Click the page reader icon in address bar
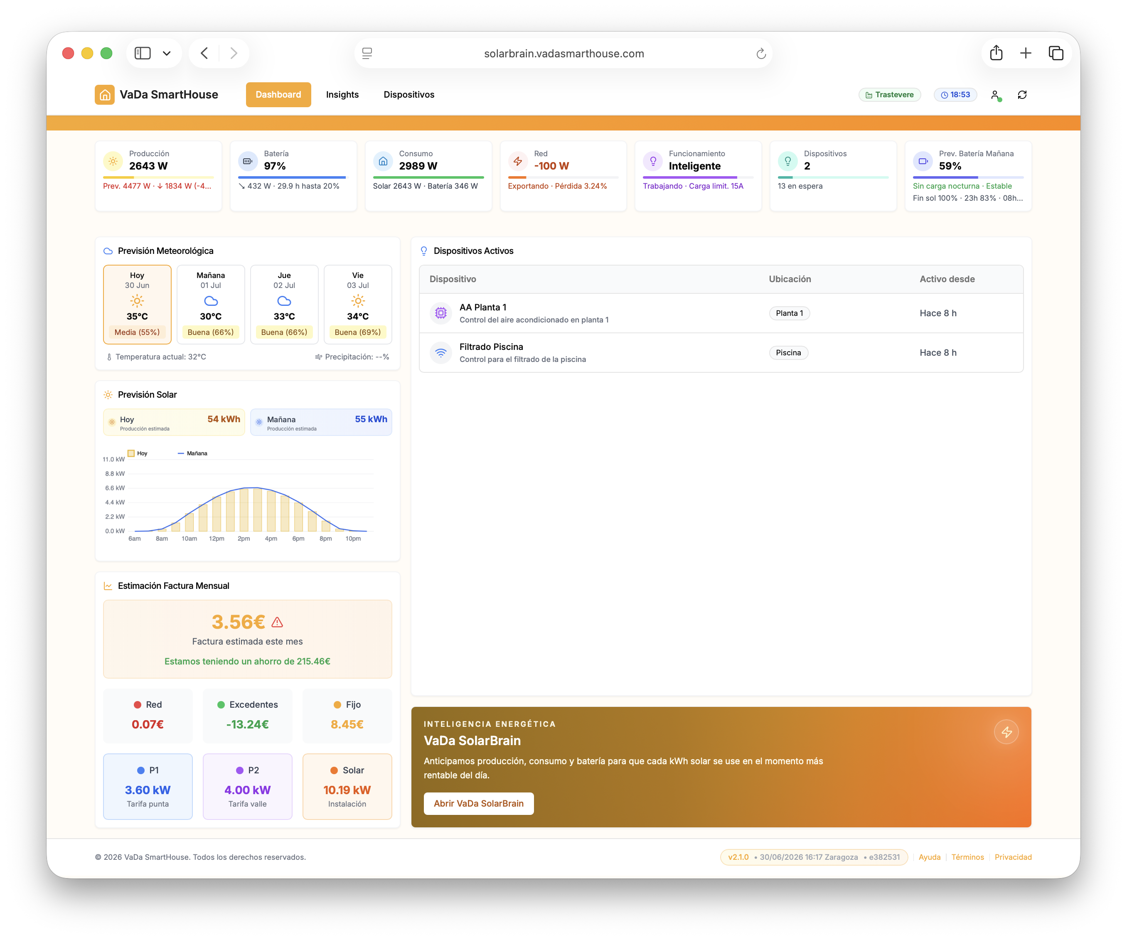Image resolution: width=1127 pixels, height=940 pixels. [x=367, y=53]
